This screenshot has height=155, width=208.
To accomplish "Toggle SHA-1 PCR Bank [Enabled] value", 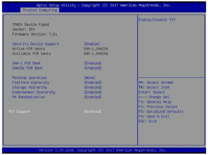I will coord(93,63).
